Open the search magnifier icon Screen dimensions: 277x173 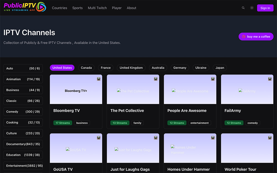(x=243, y=8)
